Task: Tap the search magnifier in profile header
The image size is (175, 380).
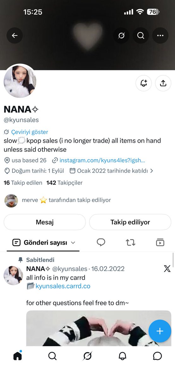Action: 141,36
